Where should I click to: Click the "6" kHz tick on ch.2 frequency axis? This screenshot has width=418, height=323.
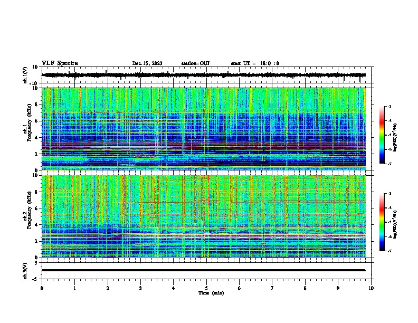point(36,208)
